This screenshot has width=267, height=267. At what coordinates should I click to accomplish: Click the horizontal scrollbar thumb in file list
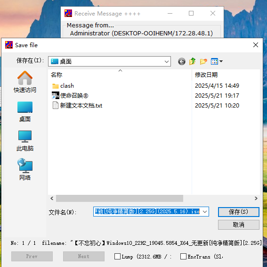pyautogui.click(x=120, y=199)
